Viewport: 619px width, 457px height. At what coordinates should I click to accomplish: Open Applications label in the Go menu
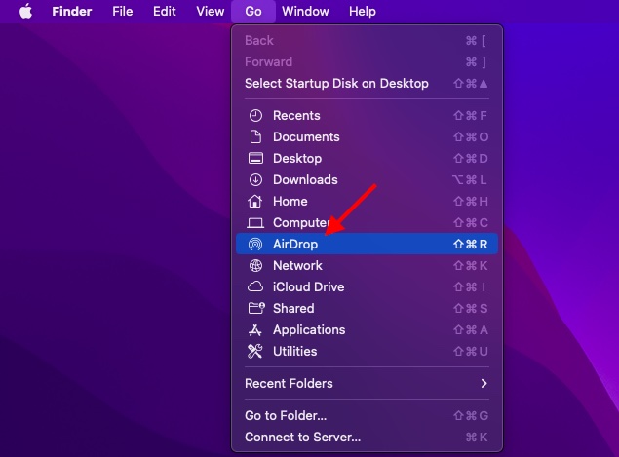click(x=309, y=330)
